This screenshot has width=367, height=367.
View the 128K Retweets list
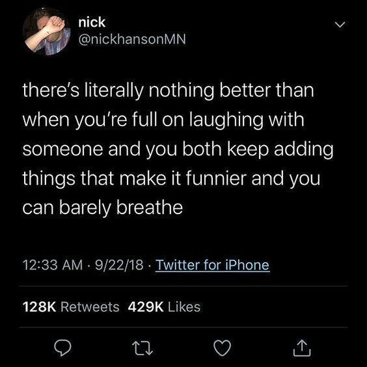pyautogui.click(x=71, y=307)
